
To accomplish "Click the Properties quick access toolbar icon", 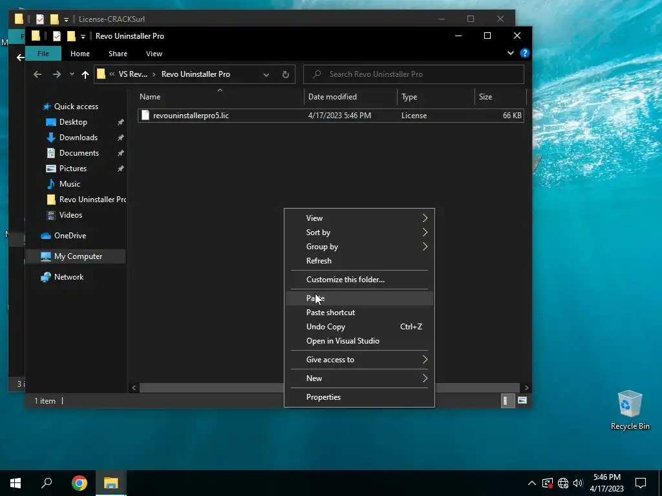I will pyautogui.click(x=57, y=36).
